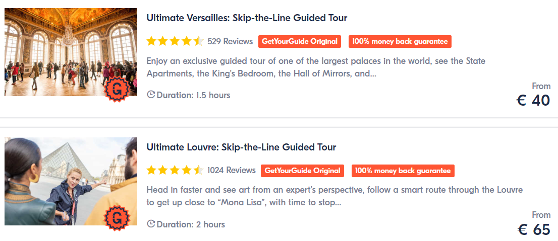Click the half star in Louvre rating
This screenshot has height=241, width=558.
pos(199,171)
